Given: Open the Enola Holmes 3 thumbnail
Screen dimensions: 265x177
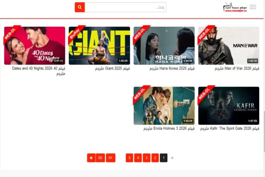Looking at the screenshot, I should [x=164, y=106].
